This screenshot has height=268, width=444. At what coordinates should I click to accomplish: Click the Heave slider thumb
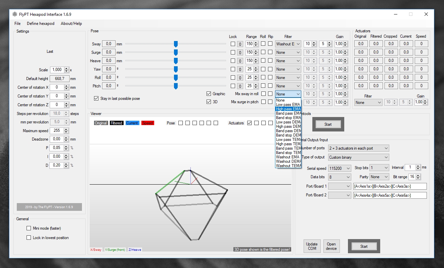[x=176, y=61]
